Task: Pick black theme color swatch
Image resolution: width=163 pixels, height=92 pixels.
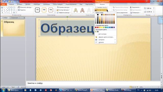Action: 98,15
